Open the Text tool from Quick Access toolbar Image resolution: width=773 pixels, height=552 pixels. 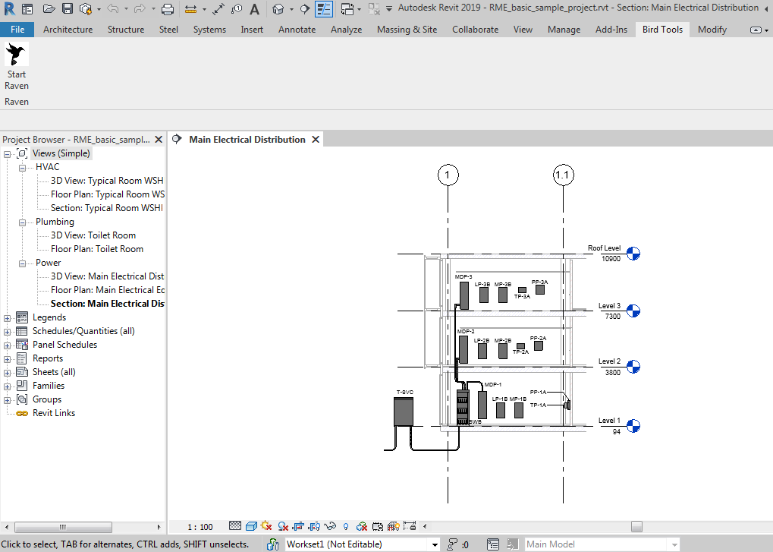pos(253,9)
